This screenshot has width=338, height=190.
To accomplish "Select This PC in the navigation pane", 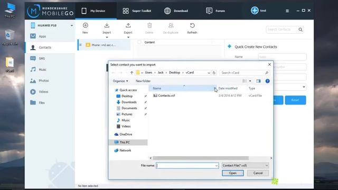I will point(128,142).
